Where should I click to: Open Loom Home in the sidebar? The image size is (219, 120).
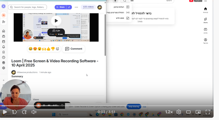coord(4,31)
